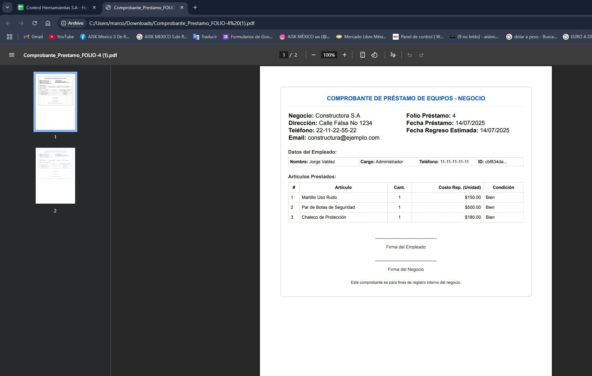The height and width of the screenshot is (376, 592).
Task: Click the email constructura@ejemplo.com
Action: point(343,137)
